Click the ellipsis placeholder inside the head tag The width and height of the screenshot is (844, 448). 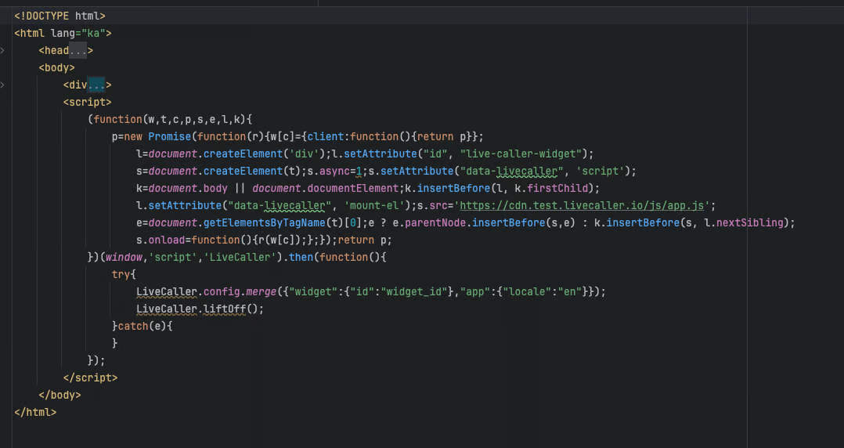(x=78, y=51)
